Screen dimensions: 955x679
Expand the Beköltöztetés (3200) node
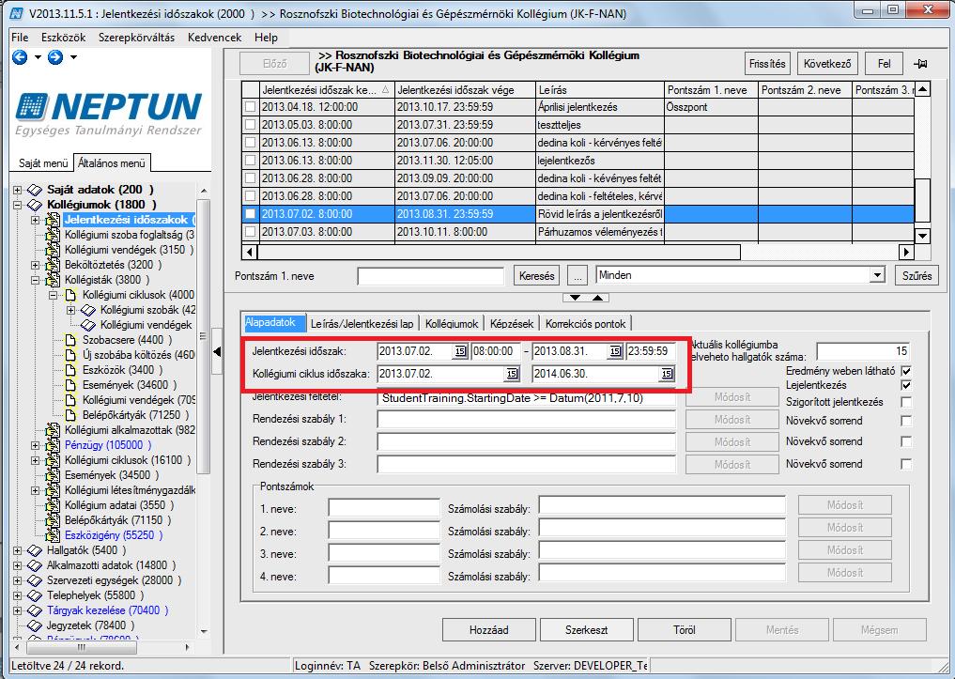coord(36,265)
